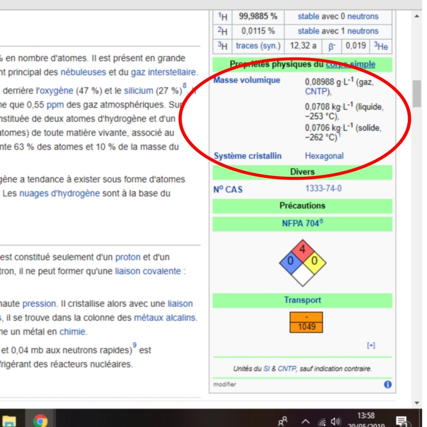The width and height of the screenshot is (427, 427).
Task: Click the NFPA 704 hazard diamond image
Action: coord(303,263)
